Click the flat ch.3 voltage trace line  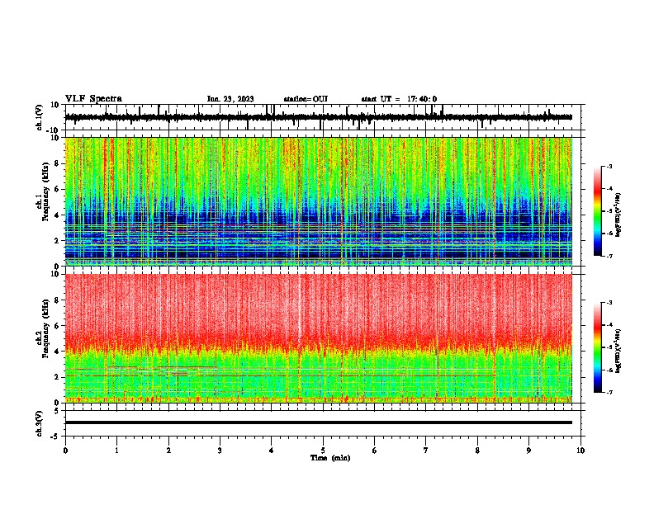pos(318,422)
